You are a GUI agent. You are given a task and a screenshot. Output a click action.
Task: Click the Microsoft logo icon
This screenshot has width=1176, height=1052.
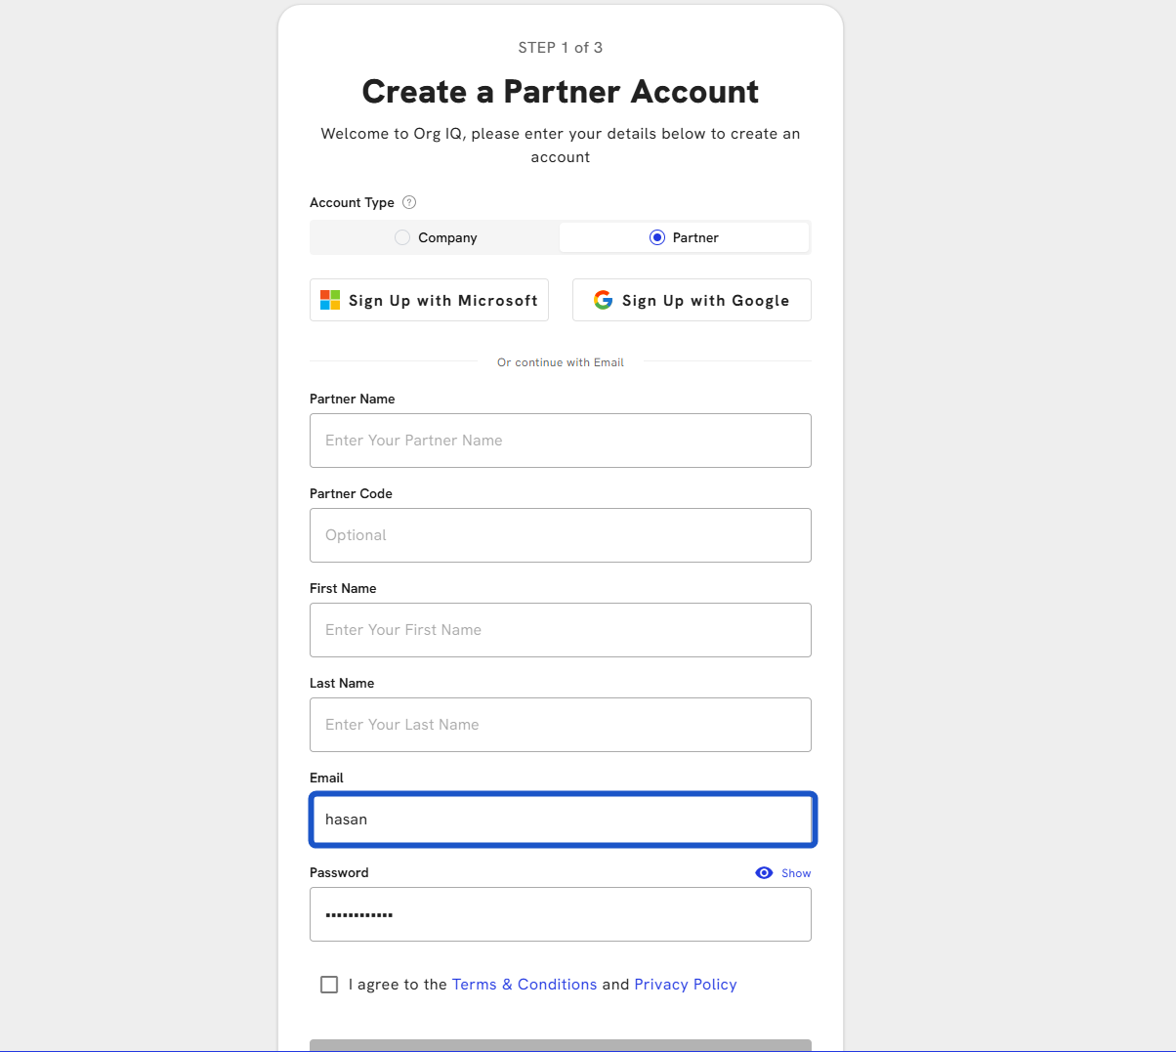pyautogui.click(x=330, y=300)
